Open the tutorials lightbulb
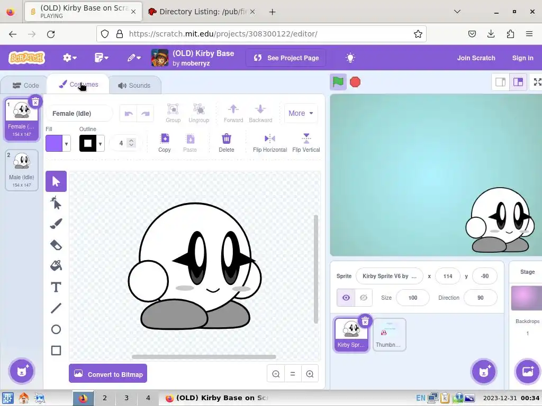Image resolution: width=542 pixels, height=406 pixels. (350, 58)
